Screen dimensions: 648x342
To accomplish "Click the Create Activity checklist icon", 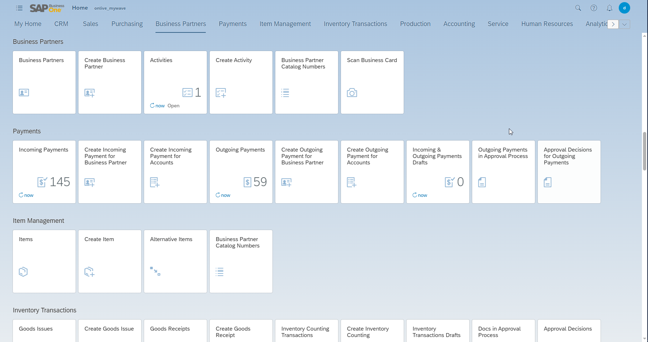I will 221,93.
